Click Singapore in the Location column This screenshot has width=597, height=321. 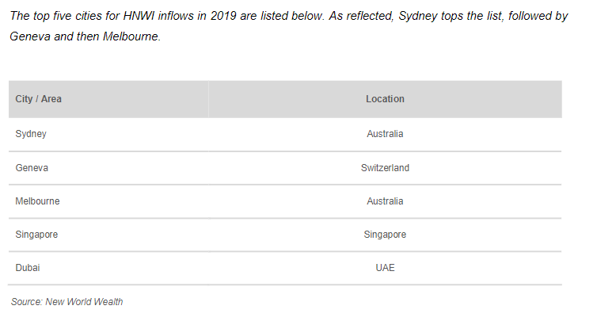tap(385, 235)
